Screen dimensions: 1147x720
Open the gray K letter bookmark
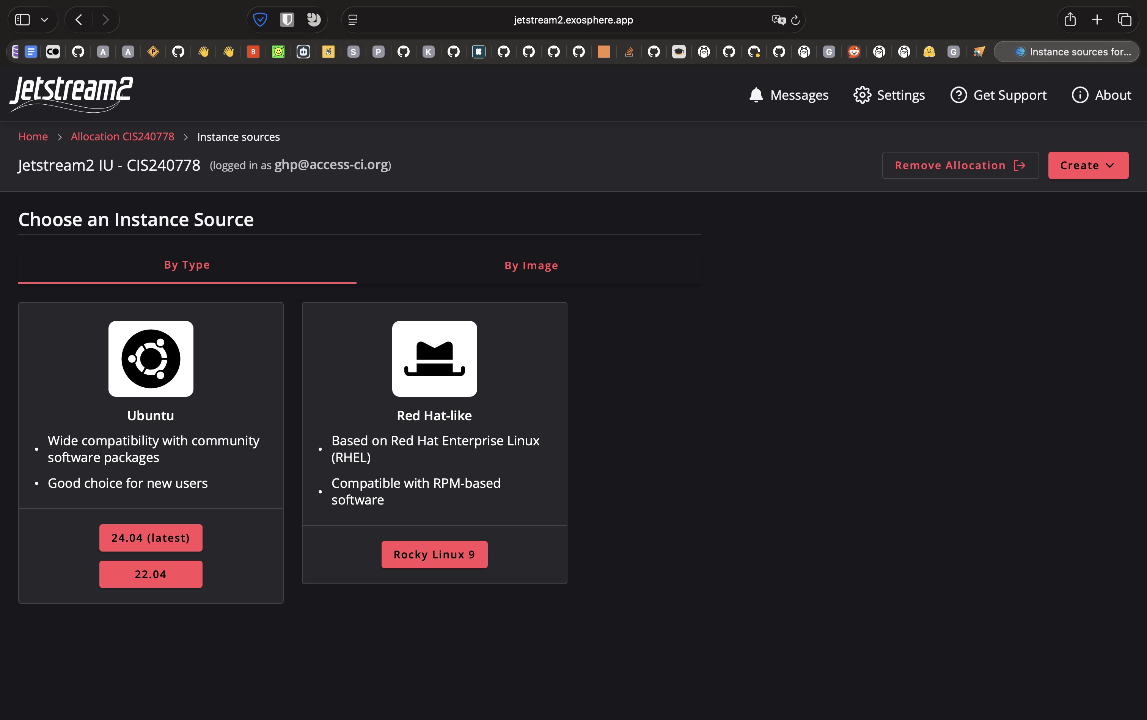click(x=429, y=52)
